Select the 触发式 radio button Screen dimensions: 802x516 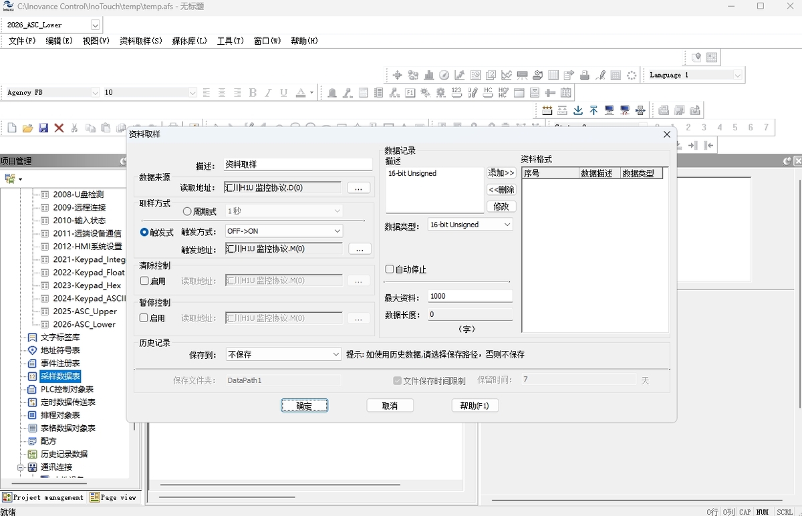(144, 232)
